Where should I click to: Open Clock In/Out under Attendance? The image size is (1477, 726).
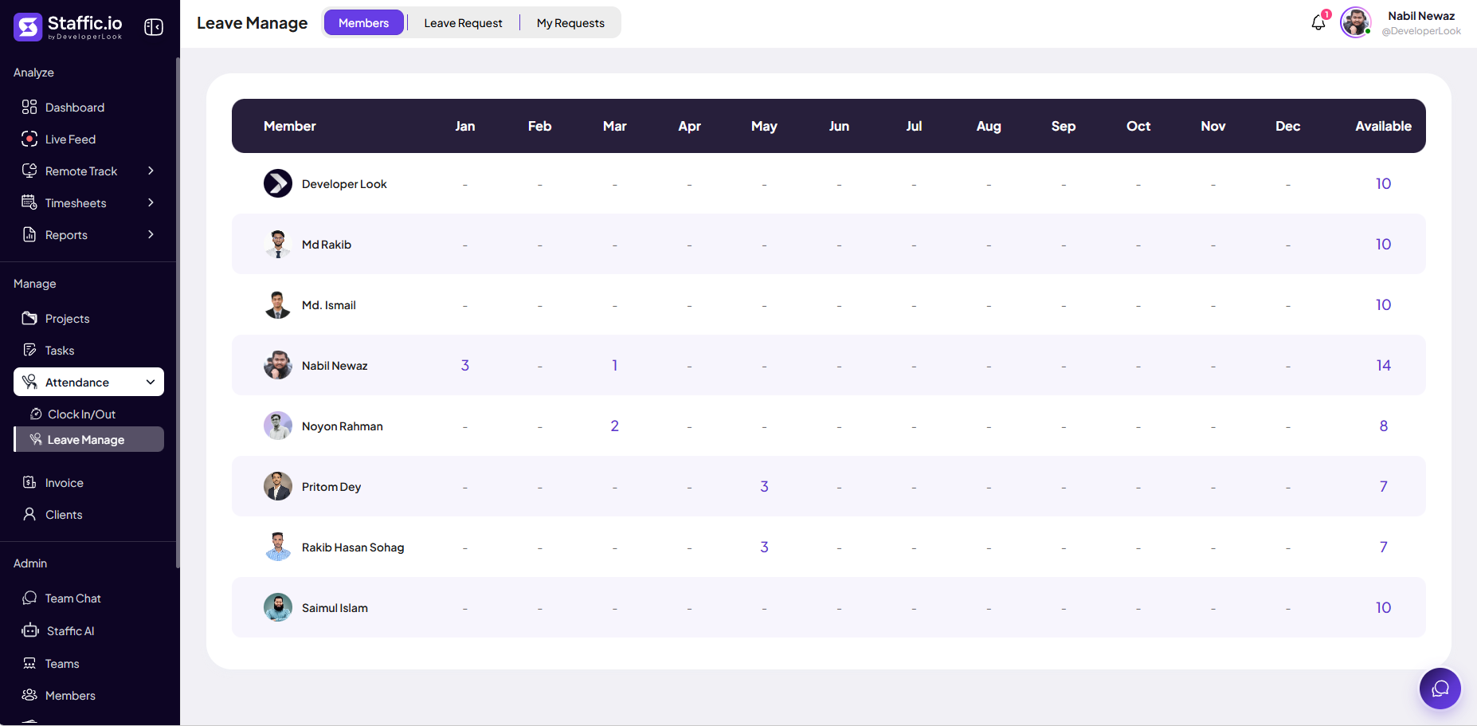pos(81,414)
